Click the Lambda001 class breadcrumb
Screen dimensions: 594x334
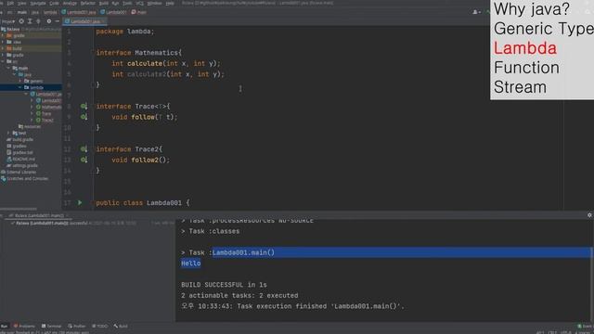[113, 12]
